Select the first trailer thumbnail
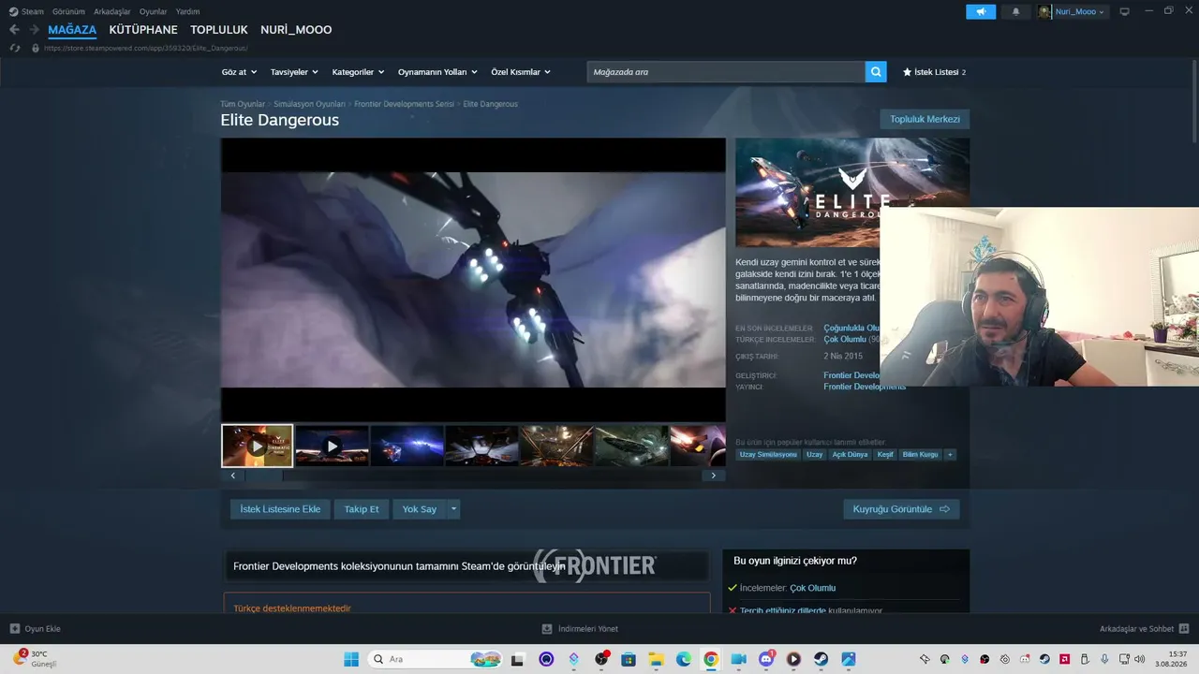The height and width of the screenshot is (674, 1199). point(257,446)
